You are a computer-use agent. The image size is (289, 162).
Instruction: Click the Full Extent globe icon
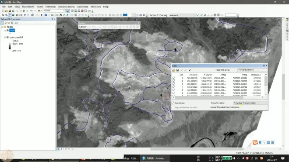click(13, 15)
